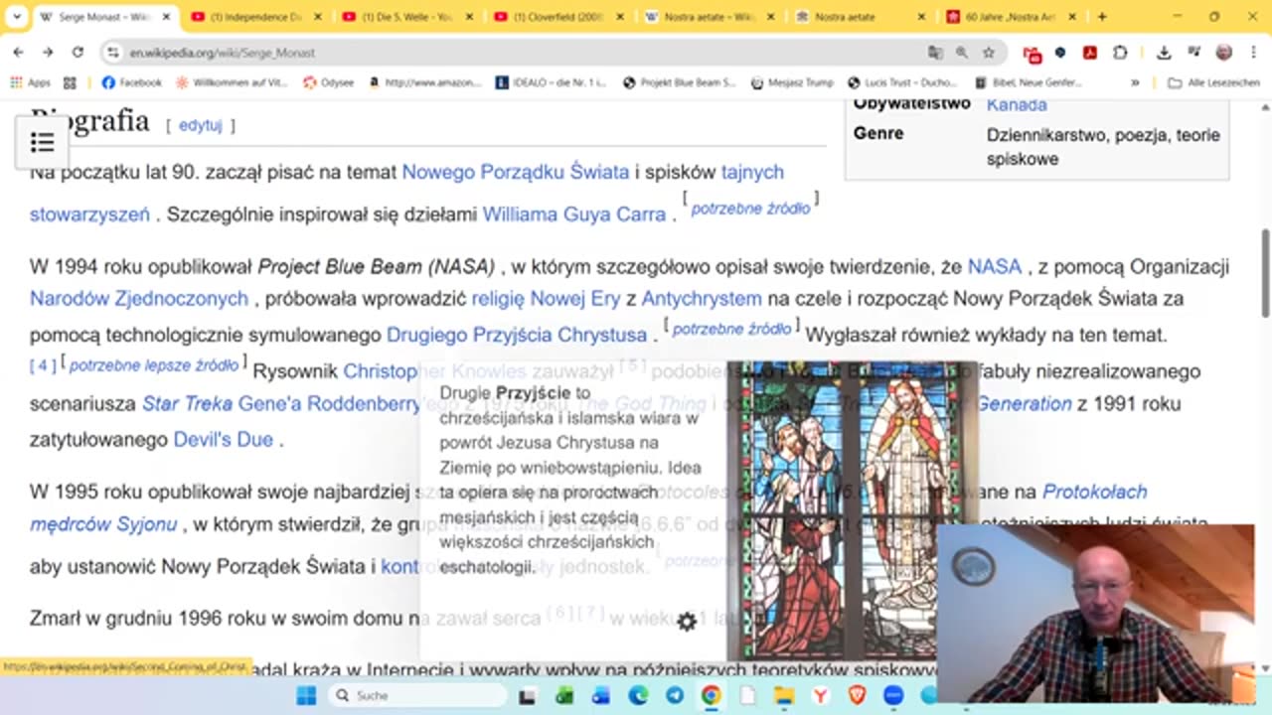Open Projekt Blue Beam bookmark

[x=680, y=83]
